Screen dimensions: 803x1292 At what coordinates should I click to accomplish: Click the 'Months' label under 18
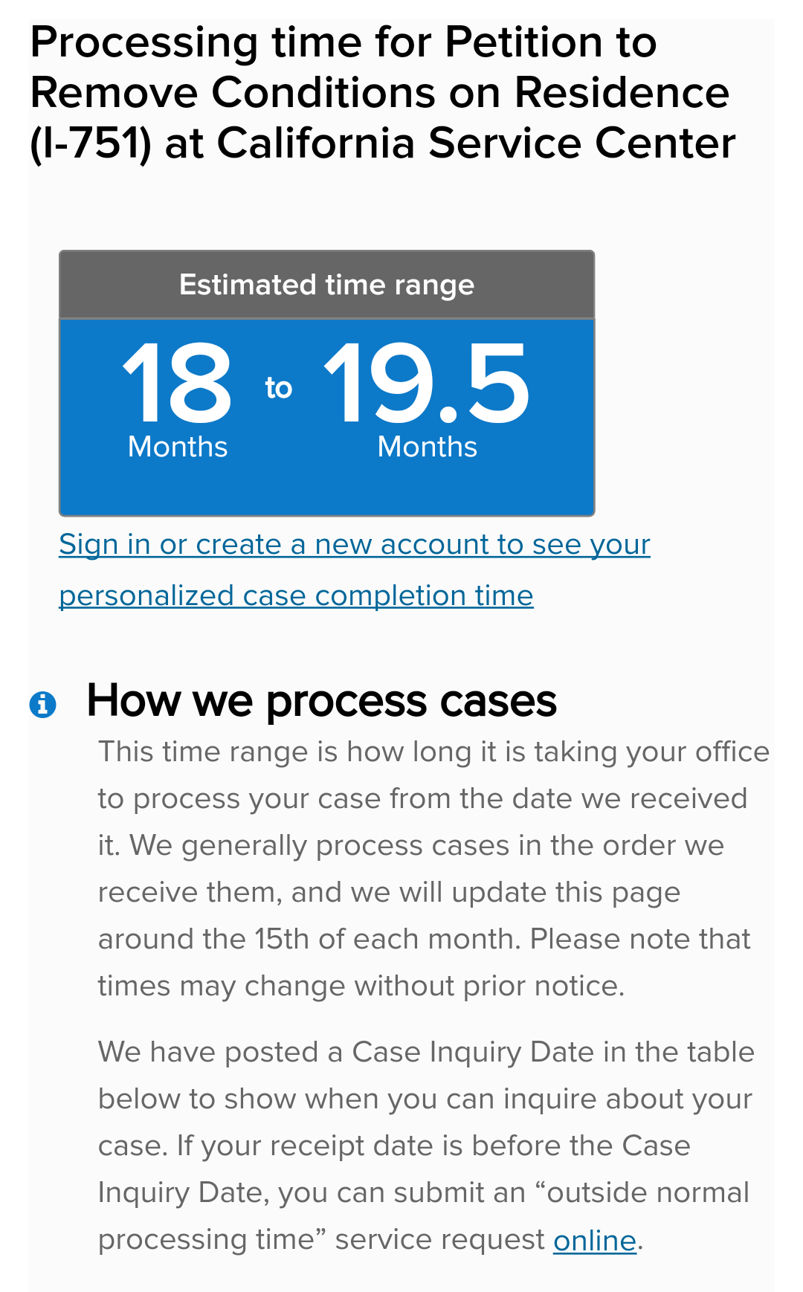coord(178,447)
